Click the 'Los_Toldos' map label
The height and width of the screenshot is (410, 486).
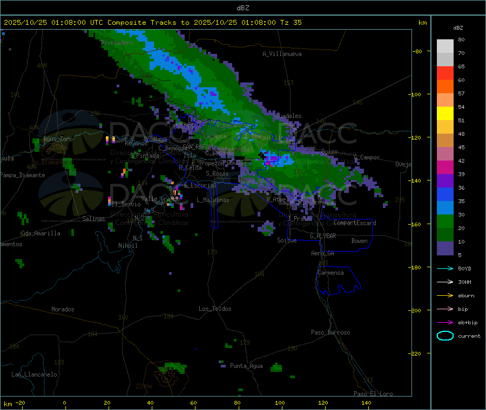215,309
